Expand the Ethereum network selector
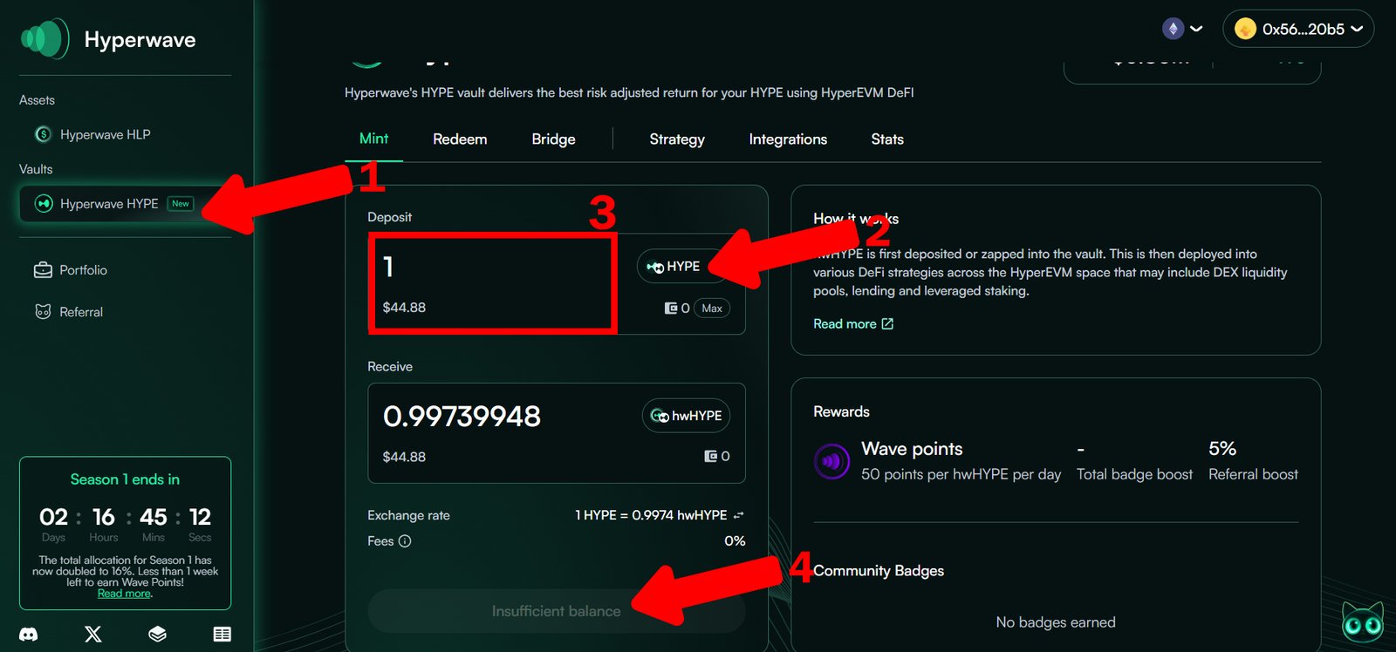The width and height of the screenshot is (1396, 652). (x=1182, y=29)
